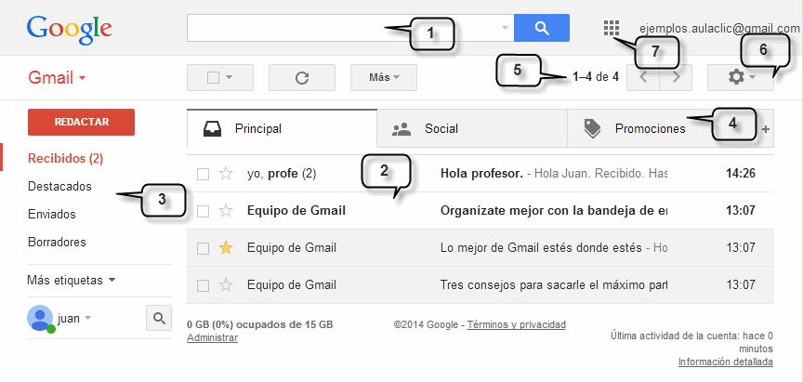Go to the next page of messages

click(676, 77)
